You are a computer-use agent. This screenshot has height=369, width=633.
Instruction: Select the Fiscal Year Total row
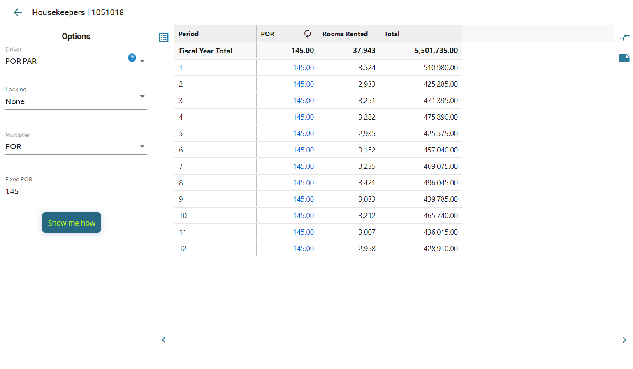coord(206,51)
